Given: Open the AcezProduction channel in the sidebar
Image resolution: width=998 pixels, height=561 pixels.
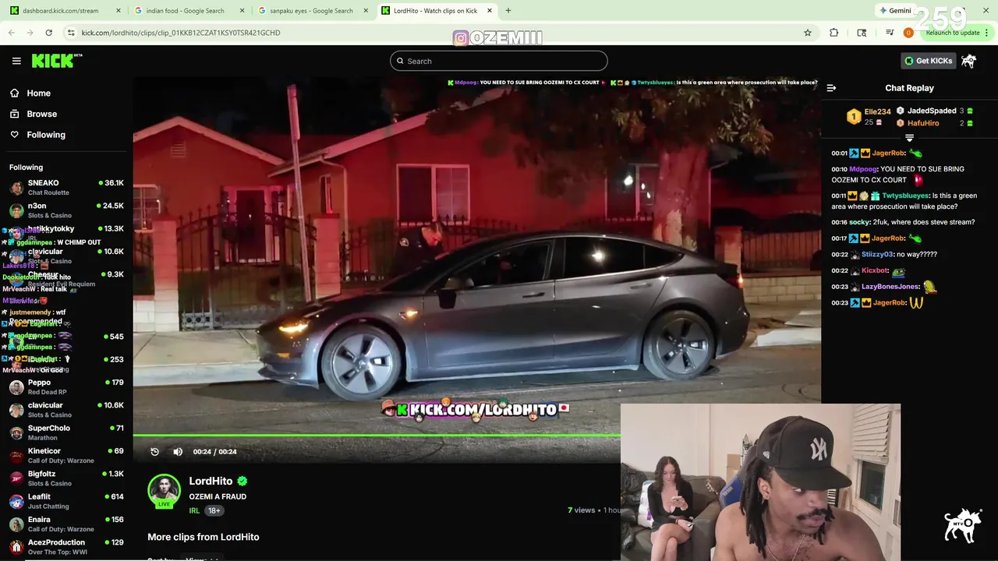Looking at the screenshot, I should click(x=66, y=547).
